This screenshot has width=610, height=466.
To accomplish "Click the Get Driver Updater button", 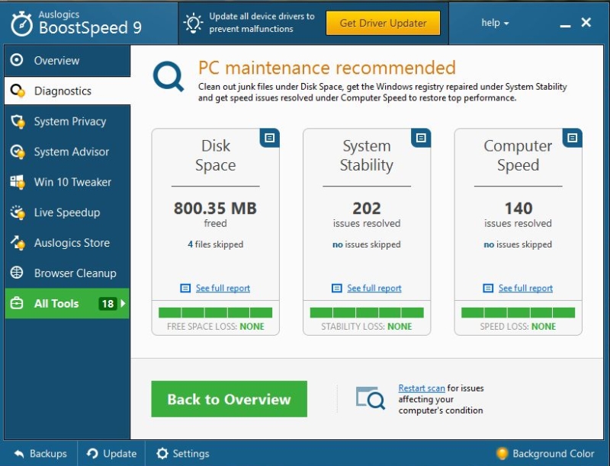I will coord(384,23).
